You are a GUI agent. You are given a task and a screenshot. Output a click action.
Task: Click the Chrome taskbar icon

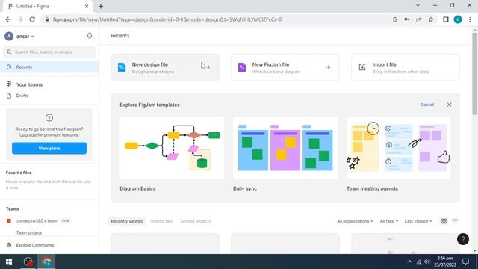pyautogui.click(x=46, y=262)
